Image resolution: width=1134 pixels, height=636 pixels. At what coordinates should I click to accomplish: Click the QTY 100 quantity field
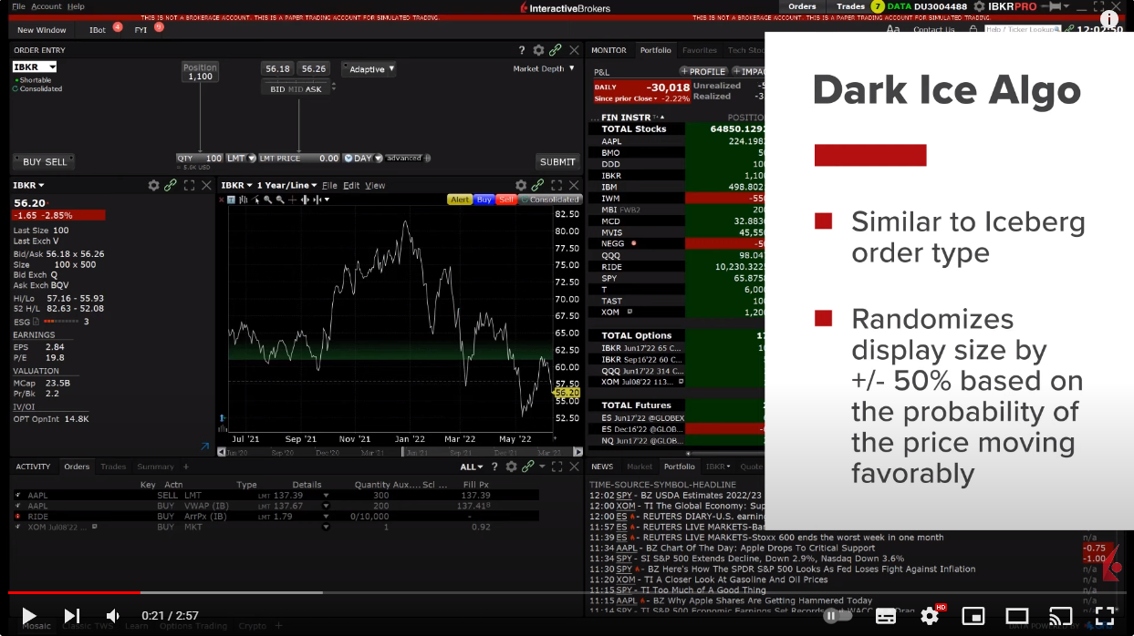tap(200, 159)
